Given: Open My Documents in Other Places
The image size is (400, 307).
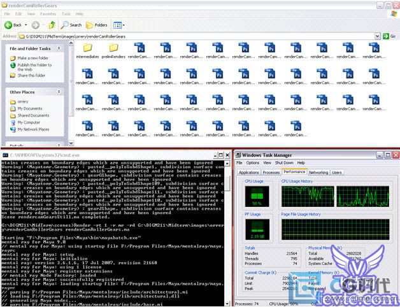Looking at the screenshot, I should pyautogui.click(x=30, y=108).
